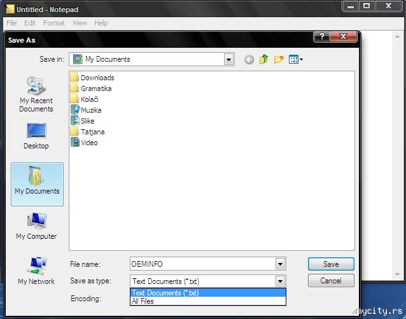Click the Cancel button

tap(331, 281)
